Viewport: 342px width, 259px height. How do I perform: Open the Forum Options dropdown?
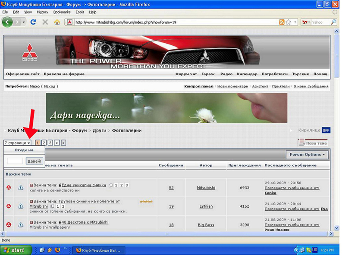coord(307,155)
